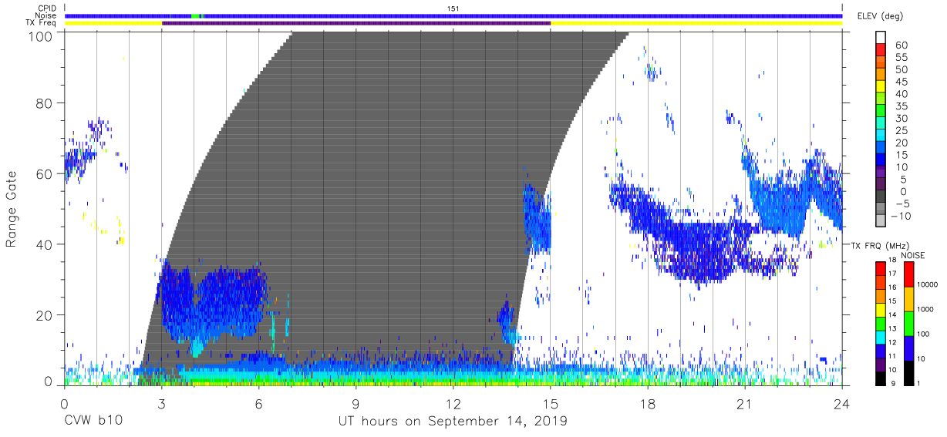Click the purple segment of the TX Freq bar
Image resolution: width=947 pixels, height=437 pixels.
[356, 23]
